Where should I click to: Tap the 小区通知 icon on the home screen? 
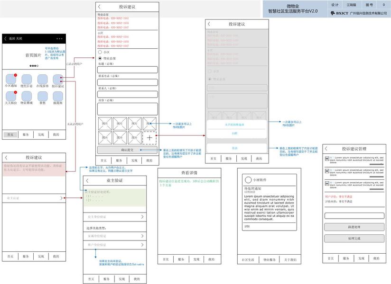(11, 79)
